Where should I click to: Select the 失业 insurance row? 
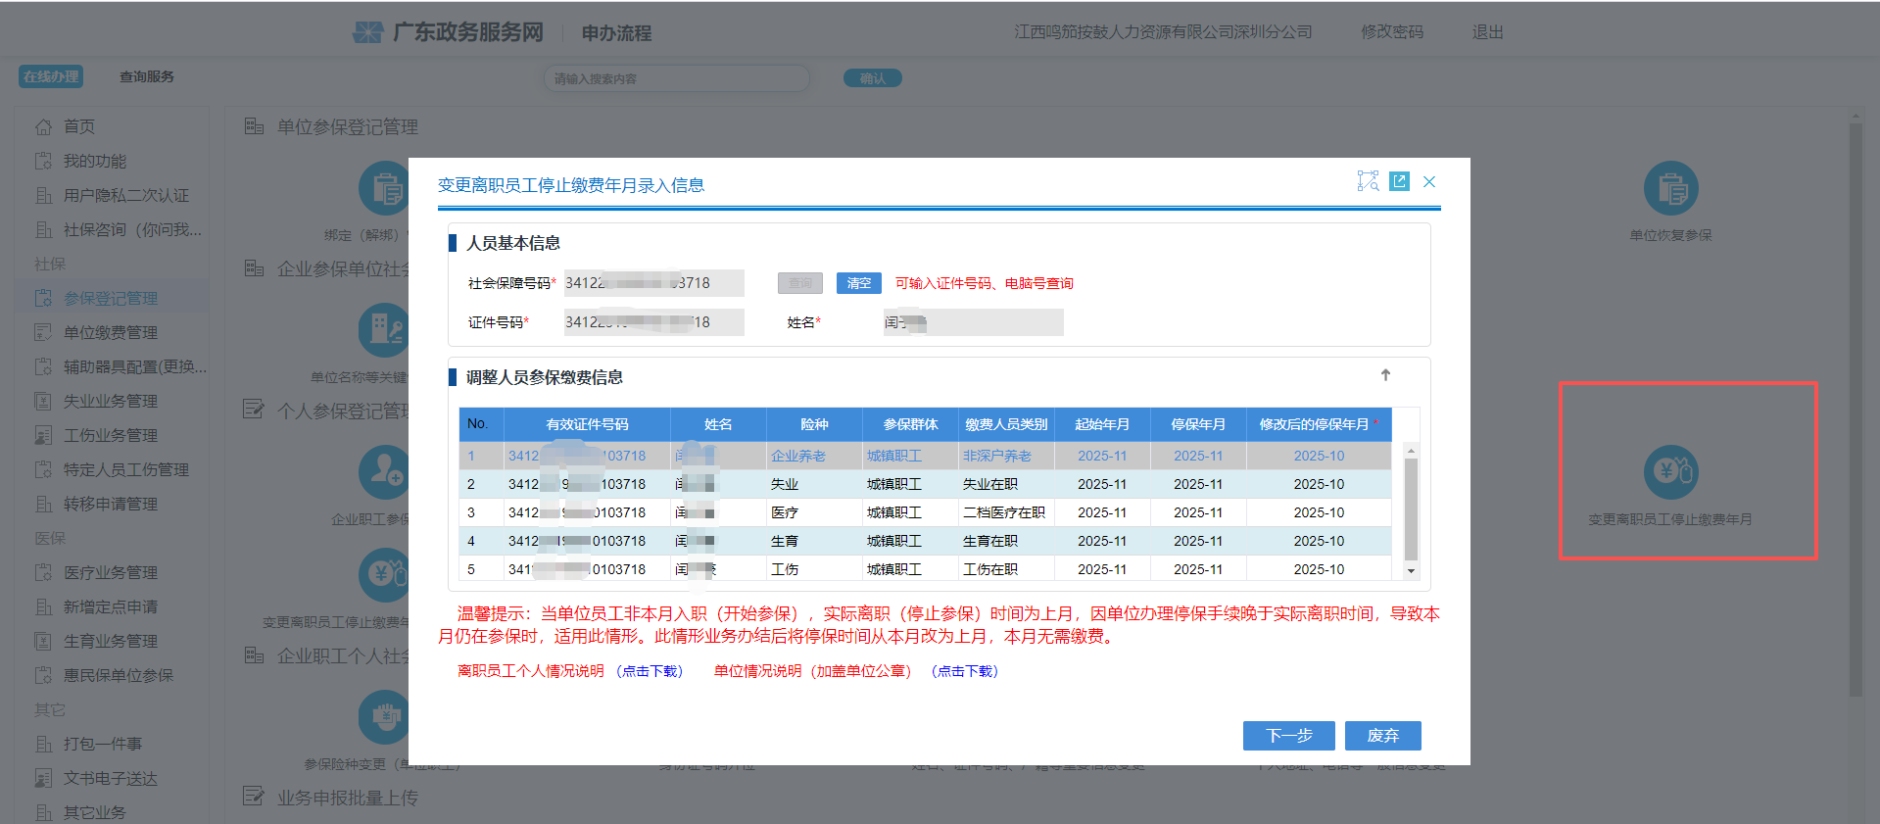click(x=925, y=484)
